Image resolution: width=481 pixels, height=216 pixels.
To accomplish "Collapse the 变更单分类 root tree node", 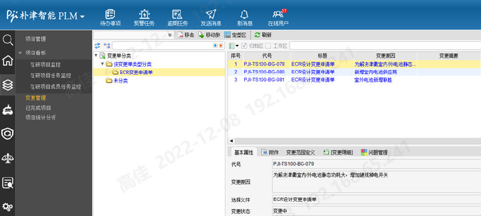I will coord(96,55).
